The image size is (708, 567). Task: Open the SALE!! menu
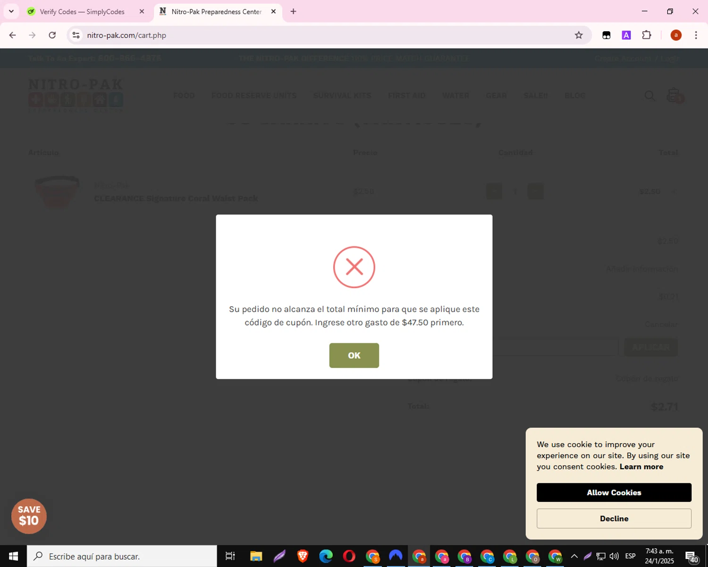point(535,95)
